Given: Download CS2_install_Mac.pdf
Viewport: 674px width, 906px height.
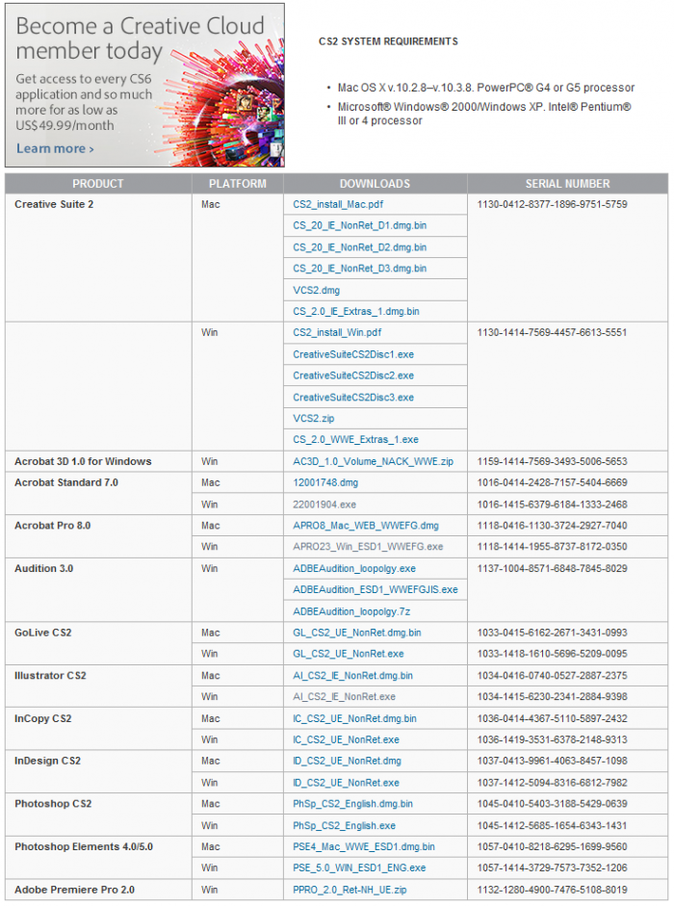Looking at the screenshot, I should [338, 204].
